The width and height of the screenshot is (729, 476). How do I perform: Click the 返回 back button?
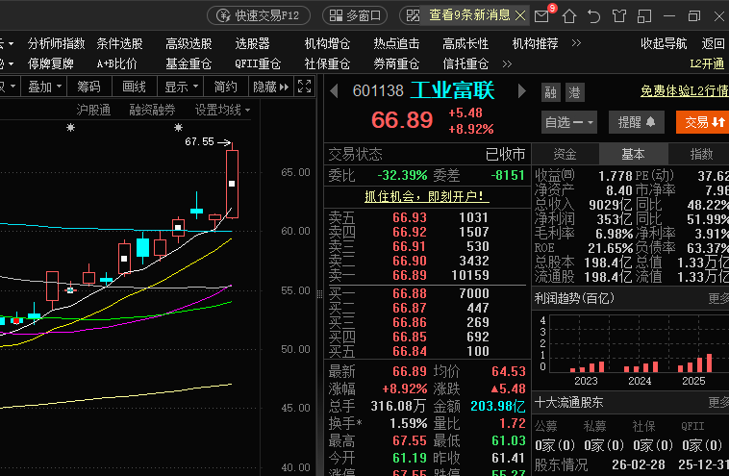pyautogui.click(x=714, y=43)
